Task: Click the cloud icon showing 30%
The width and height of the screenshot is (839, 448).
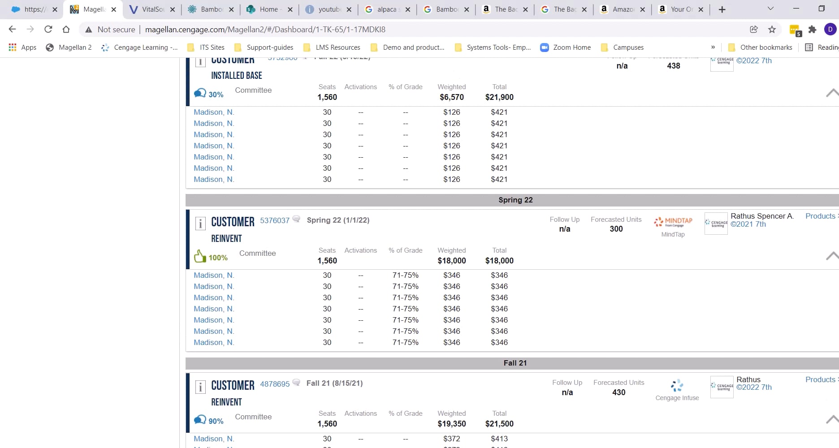Action: tap(200, 93)
